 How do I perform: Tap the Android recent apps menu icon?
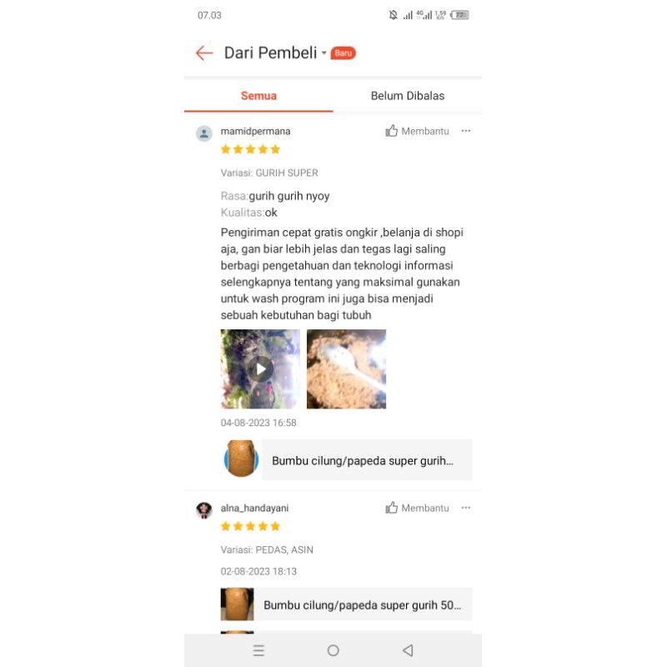(258, 650)
